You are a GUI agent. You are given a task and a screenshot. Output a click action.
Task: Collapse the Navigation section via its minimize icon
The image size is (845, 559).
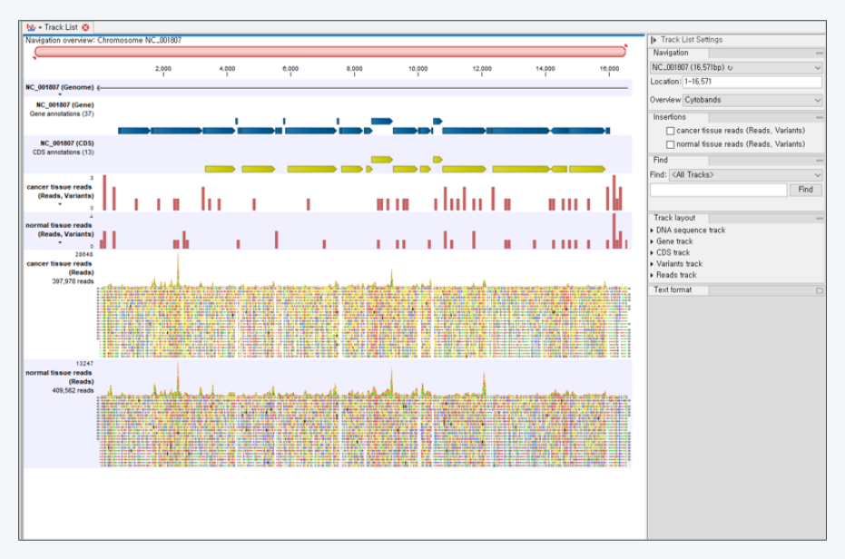[819, 54]
